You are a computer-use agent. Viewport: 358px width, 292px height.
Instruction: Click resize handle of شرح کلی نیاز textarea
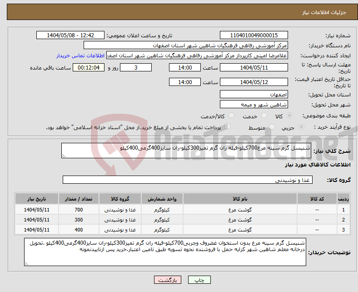(64, 156)
